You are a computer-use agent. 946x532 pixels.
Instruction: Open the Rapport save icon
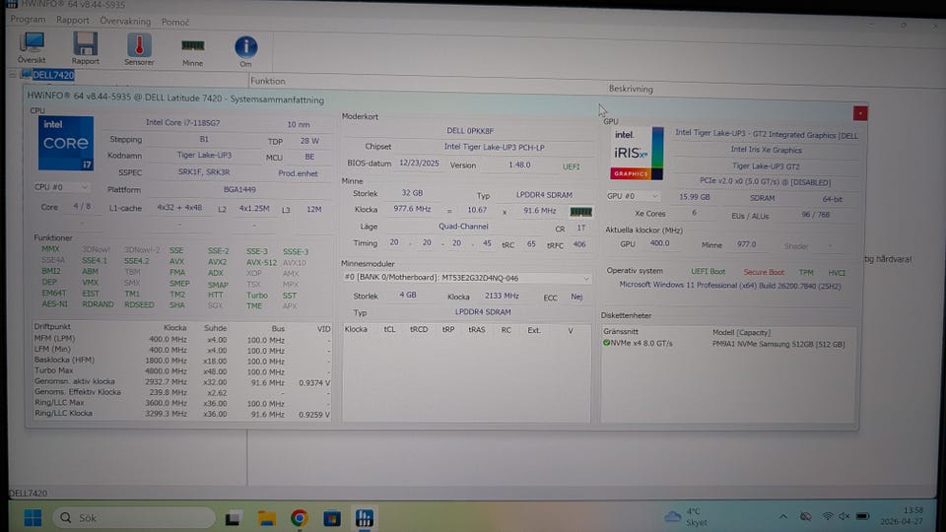click(x=85, y=47)
